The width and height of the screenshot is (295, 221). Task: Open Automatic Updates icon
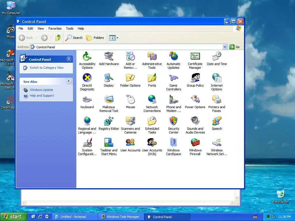173,60
